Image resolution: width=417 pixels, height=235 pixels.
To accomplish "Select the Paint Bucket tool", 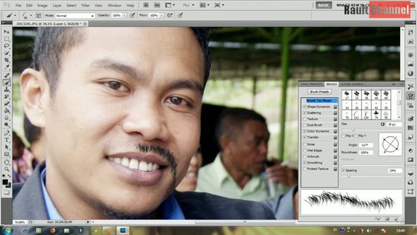I will click(7, 110).
